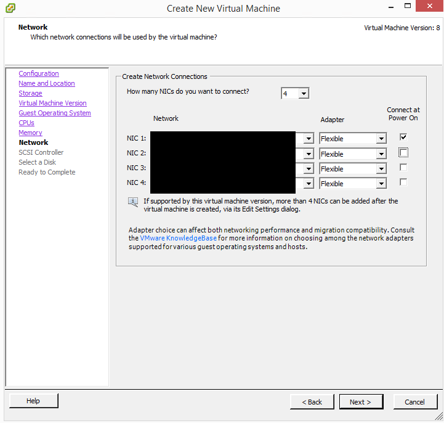The width and height of the screenshot is (444, 423).
Task: Click the Next button
Action: 361,402
